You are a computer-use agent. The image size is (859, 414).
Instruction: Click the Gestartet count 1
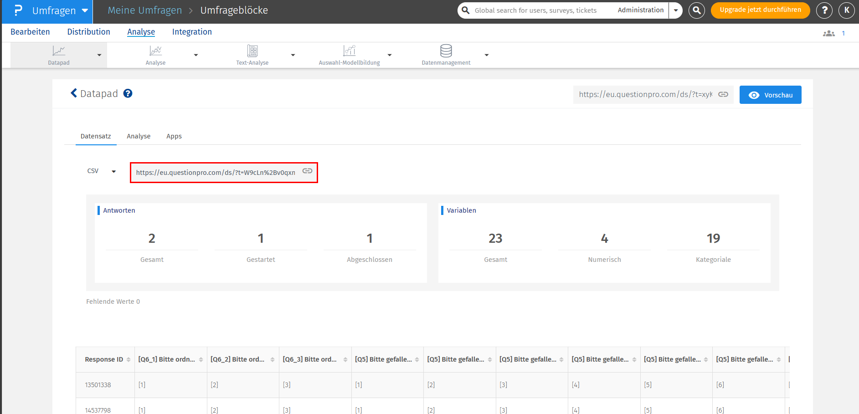tap(261, 238)
